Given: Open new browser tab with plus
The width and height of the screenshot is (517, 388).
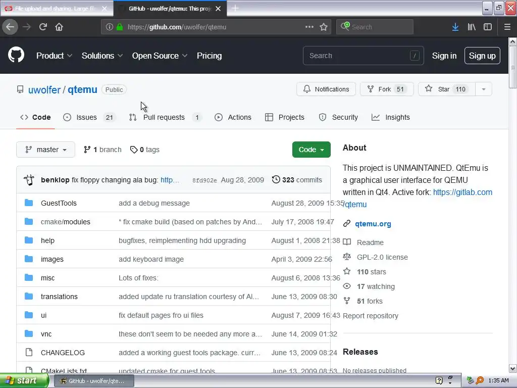Looking at the screenshot, I should coord(235,8).
